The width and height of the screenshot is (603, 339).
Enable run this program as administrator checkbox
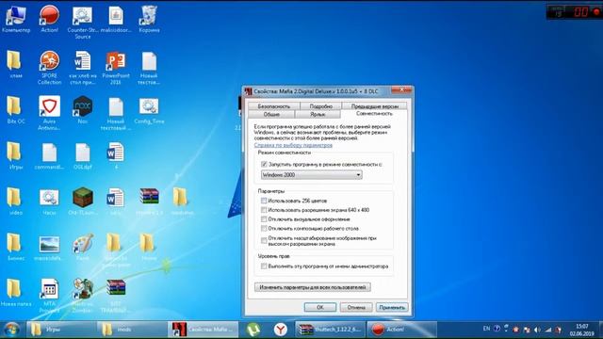click(264, 266)
